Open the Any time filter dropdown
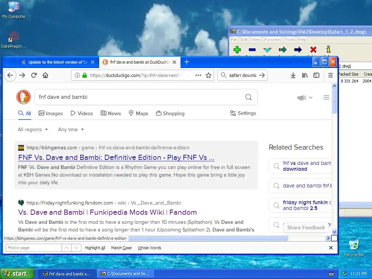This screenshot has height=279, width=372. pos(71,130)
